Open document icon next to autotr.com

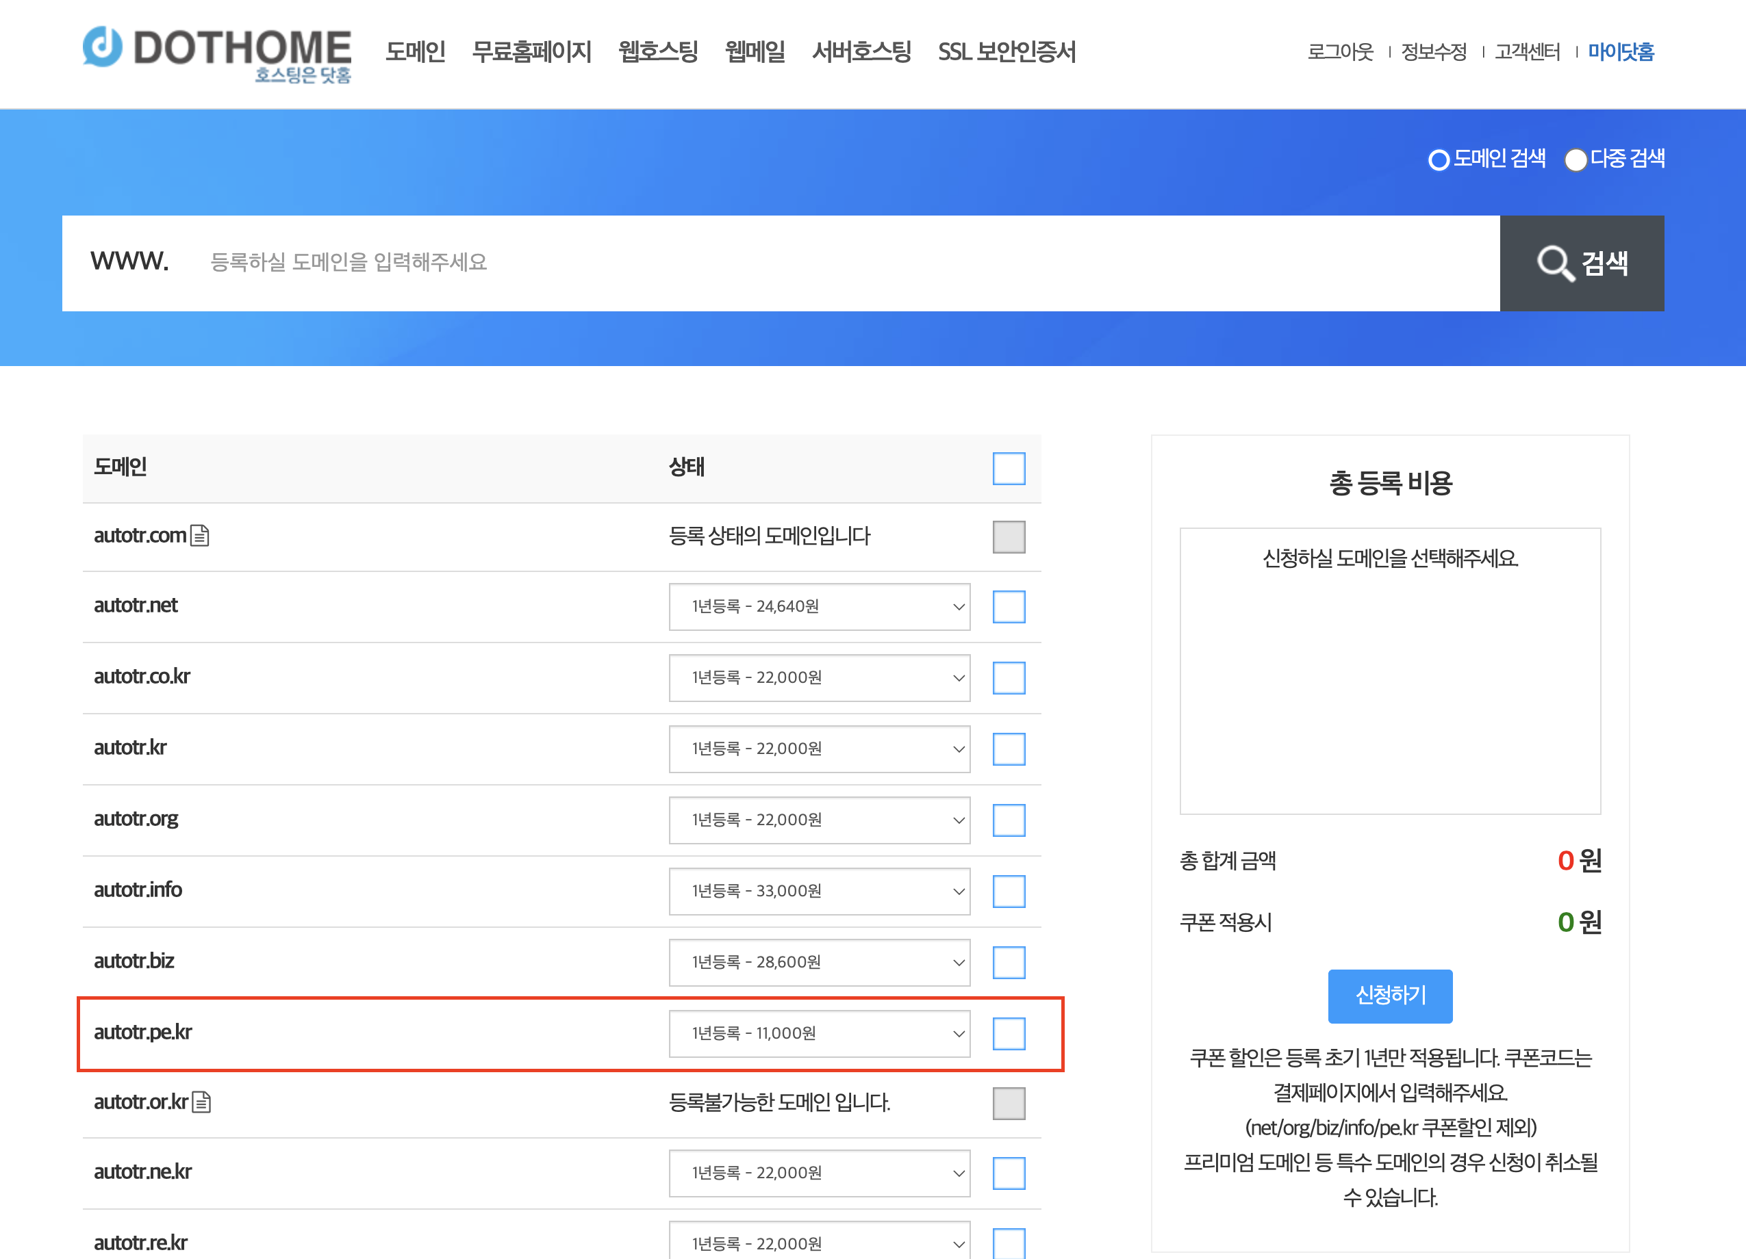click(199, 535)
